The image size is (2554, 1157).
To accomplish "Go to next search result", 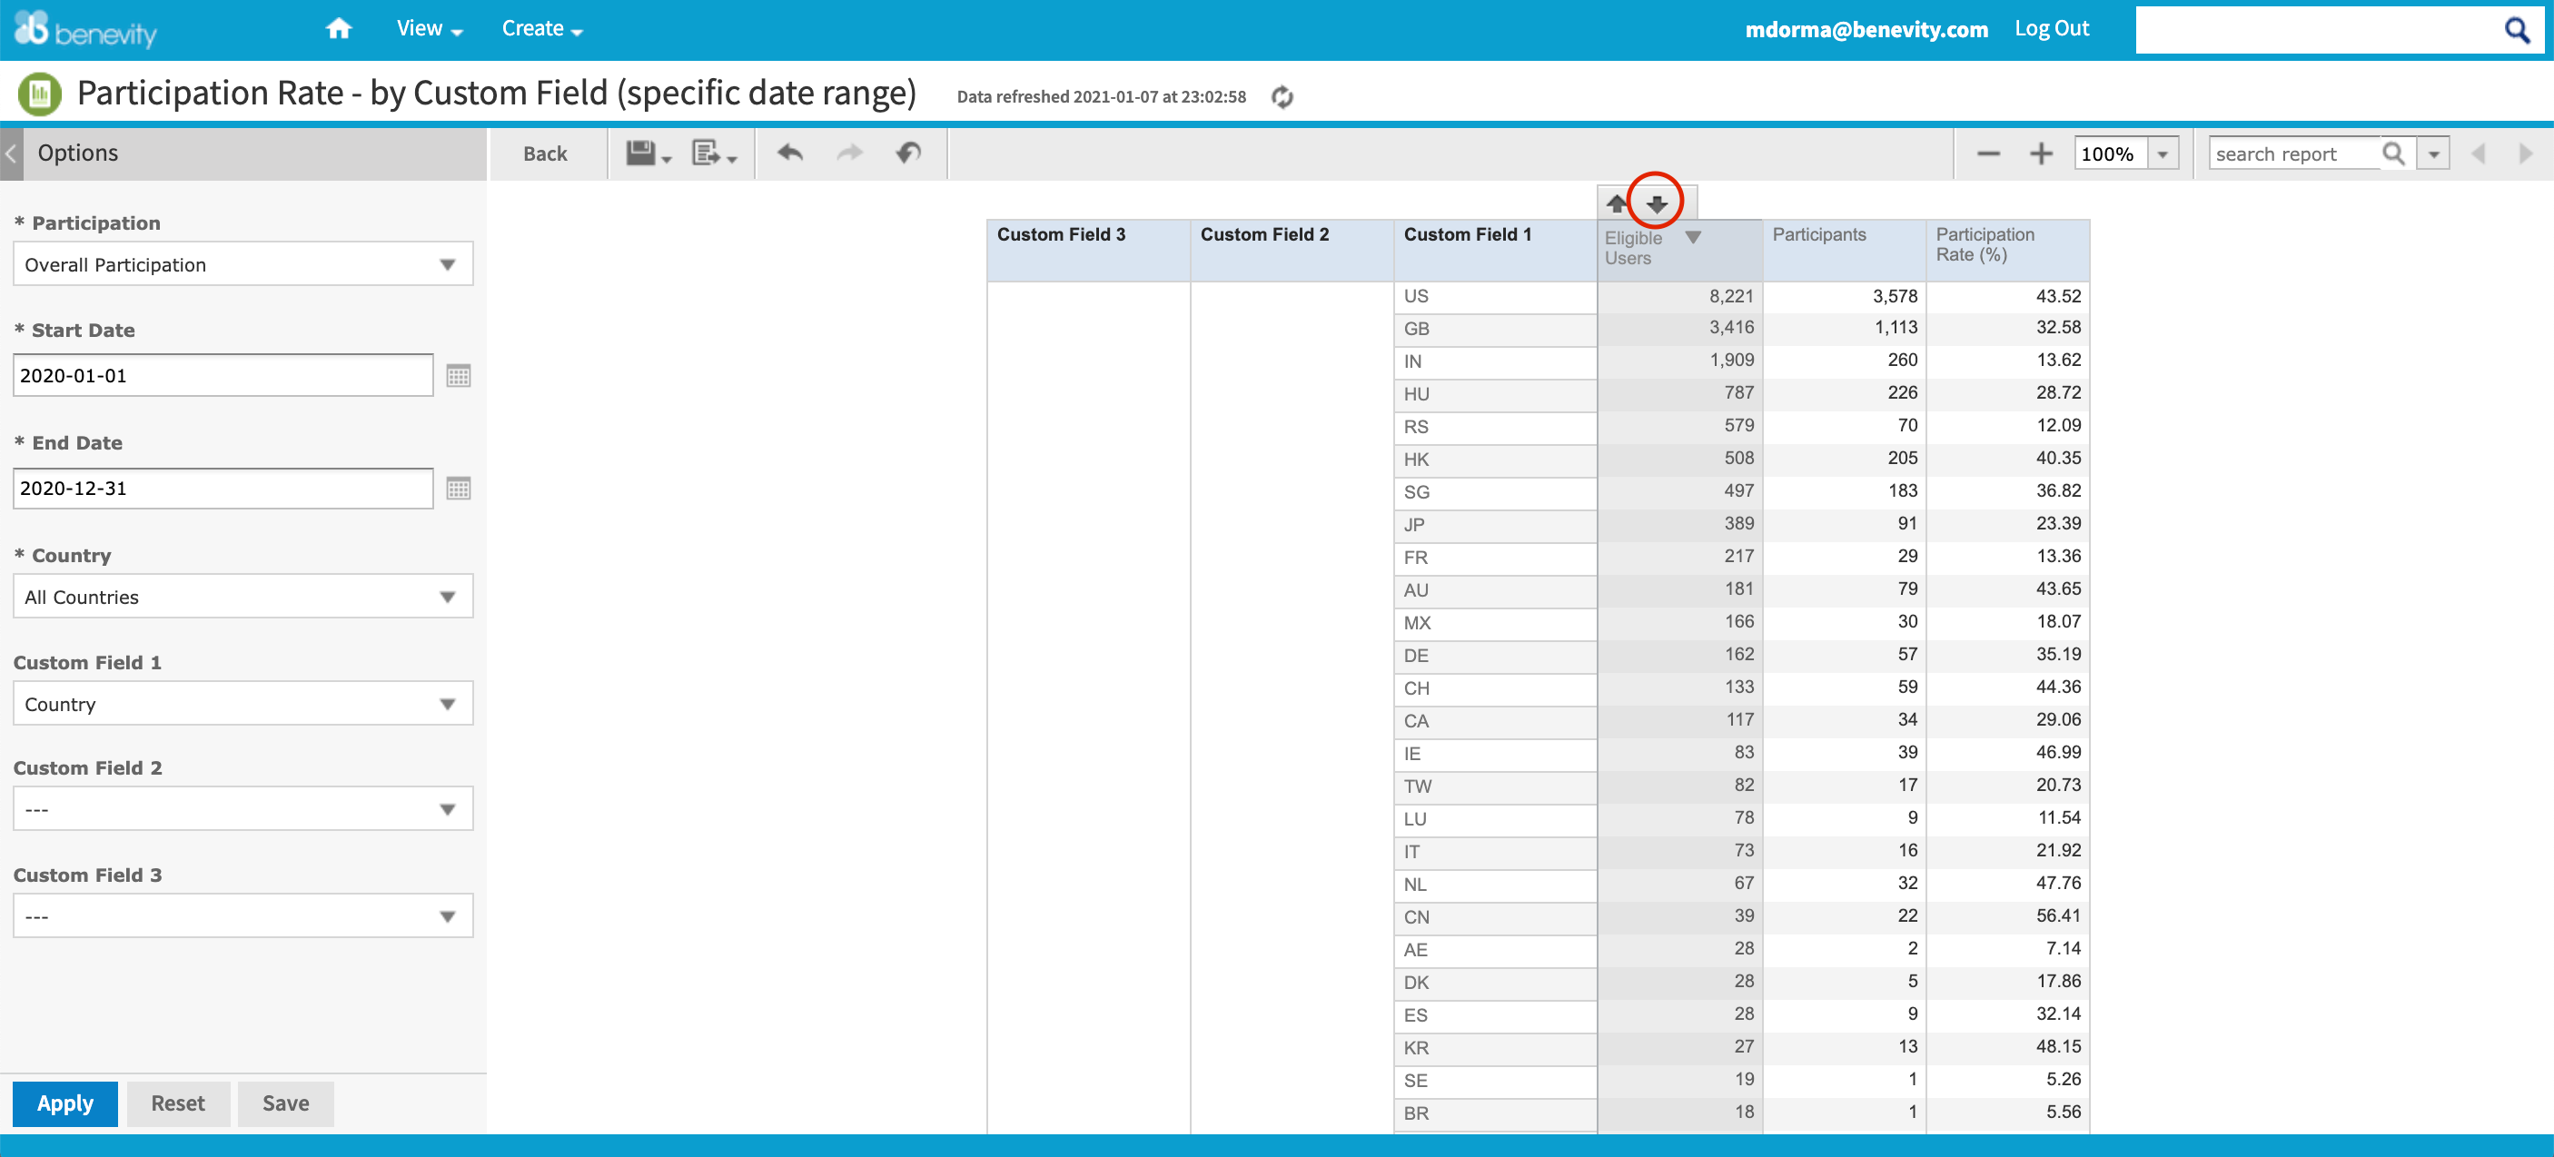I will [2525, 153].
